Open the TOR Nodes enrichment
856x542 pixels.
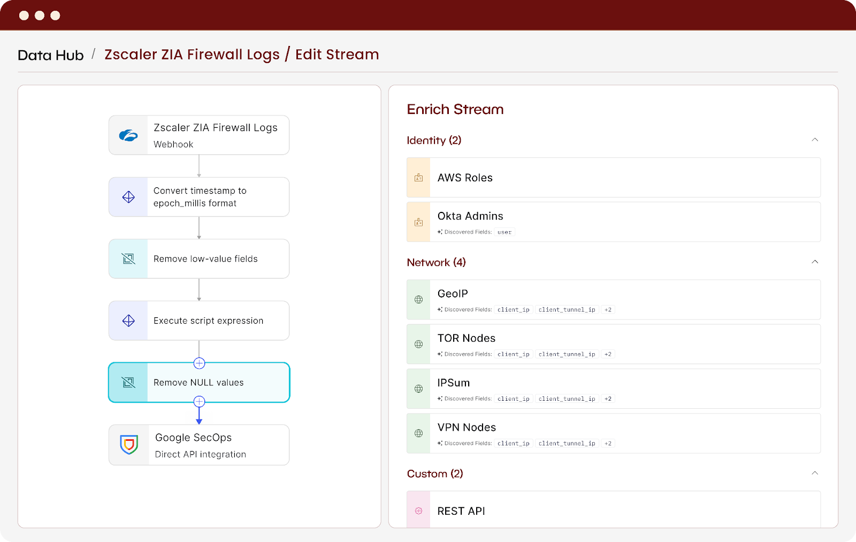614,344
